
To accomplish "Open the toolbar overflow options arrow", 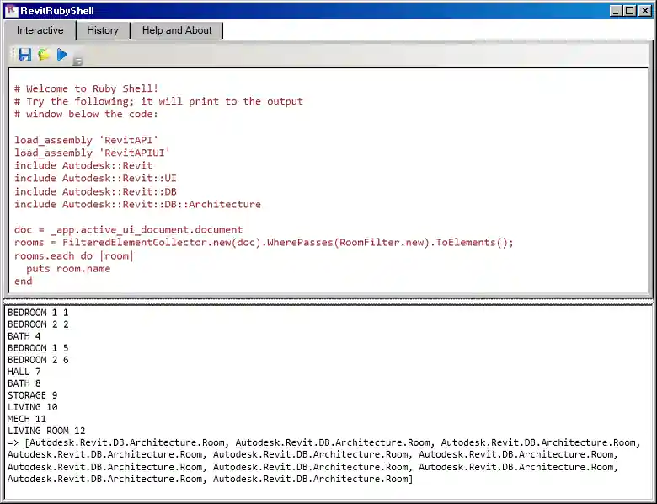I will 77,62.
